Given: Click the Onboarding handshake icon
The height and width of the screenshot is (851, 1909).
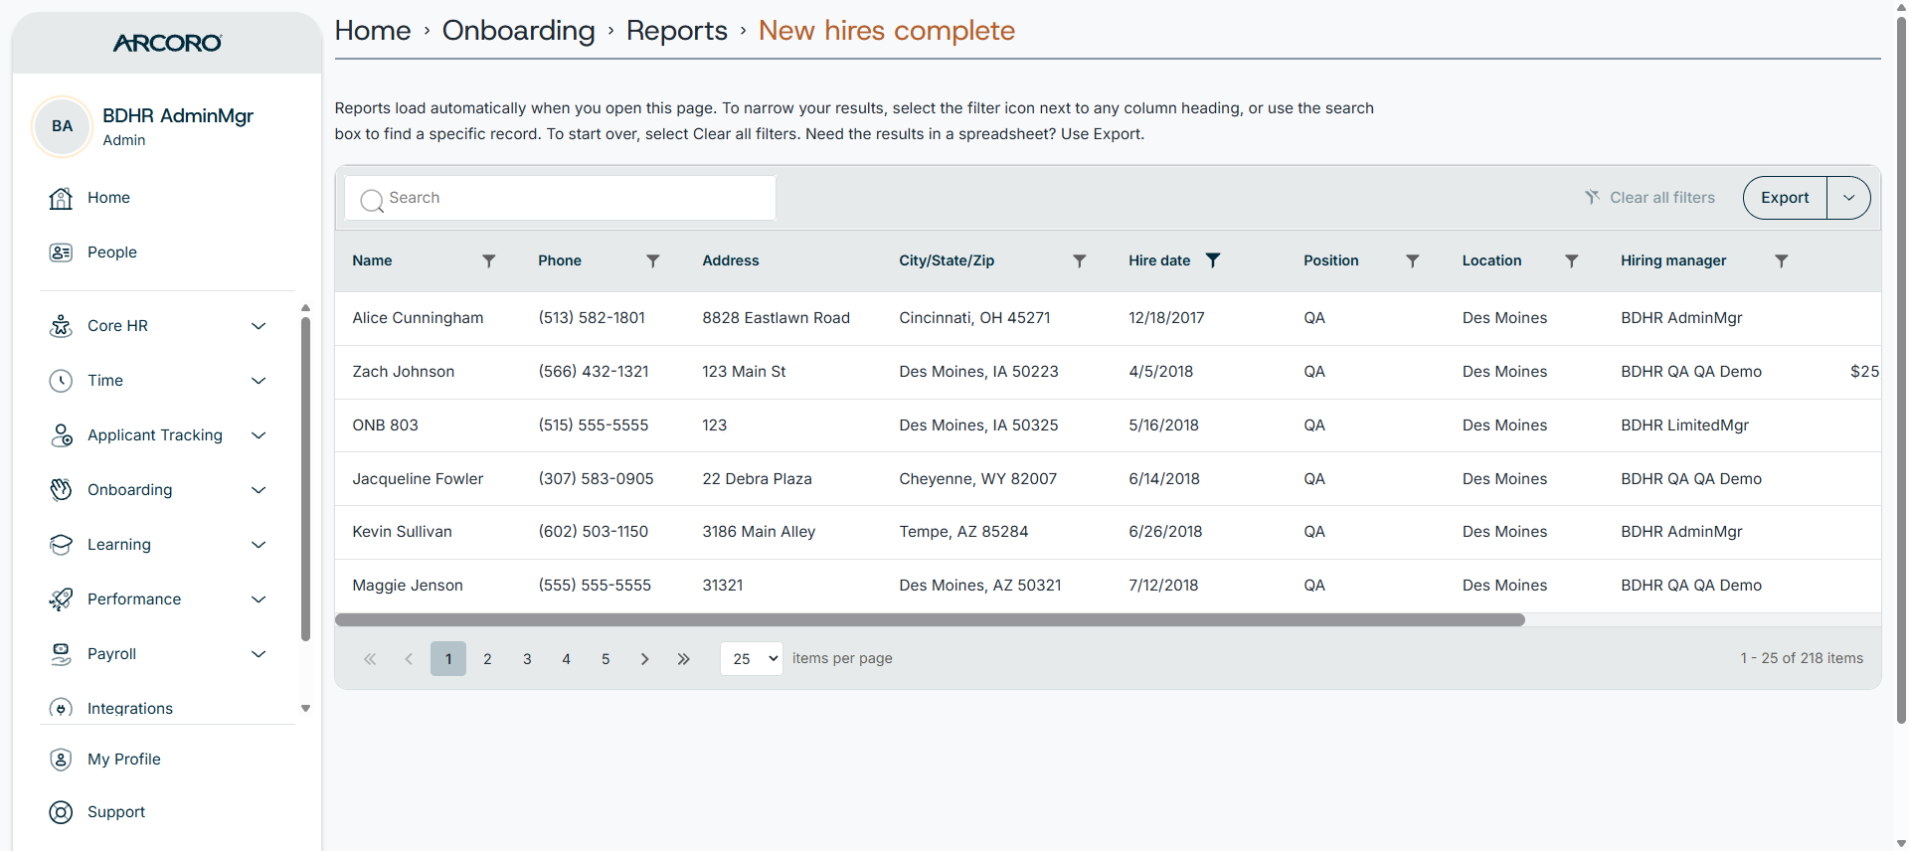Looking at the screenshot, I should [x=61, y=490].
